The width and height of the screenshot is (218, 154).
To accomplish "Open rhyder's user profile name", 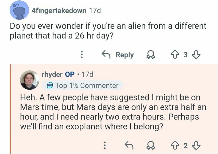I will (x=52, y=75).
